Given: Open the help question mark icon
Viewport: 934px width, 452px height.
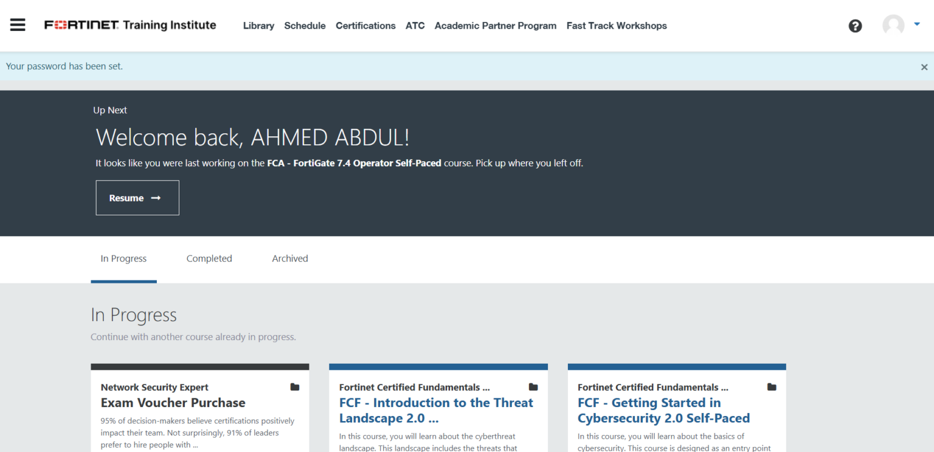Looking at the screenshot, I should (855, 26).
